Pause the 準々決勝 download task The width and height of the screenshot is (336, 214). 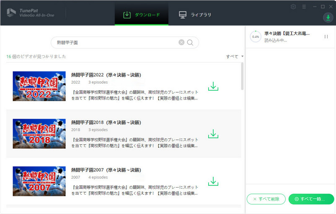326,37
